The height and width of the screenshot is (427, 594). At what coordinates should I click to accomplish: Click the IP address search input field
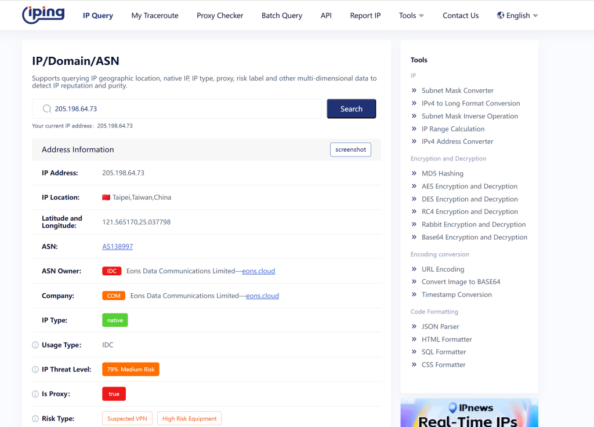174,108
